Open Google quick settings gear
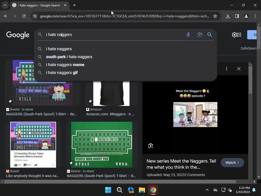The height and width of the screenshot is (196, 261). (234, 35)
